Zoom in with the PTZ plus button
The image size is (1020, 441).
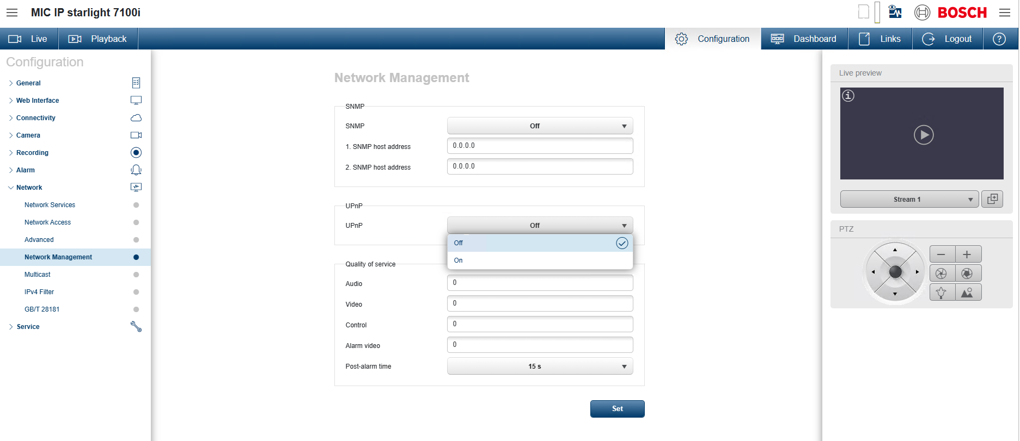(968, 254)
